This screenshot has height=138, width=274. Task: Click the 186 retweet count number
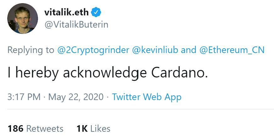(15, 129)
